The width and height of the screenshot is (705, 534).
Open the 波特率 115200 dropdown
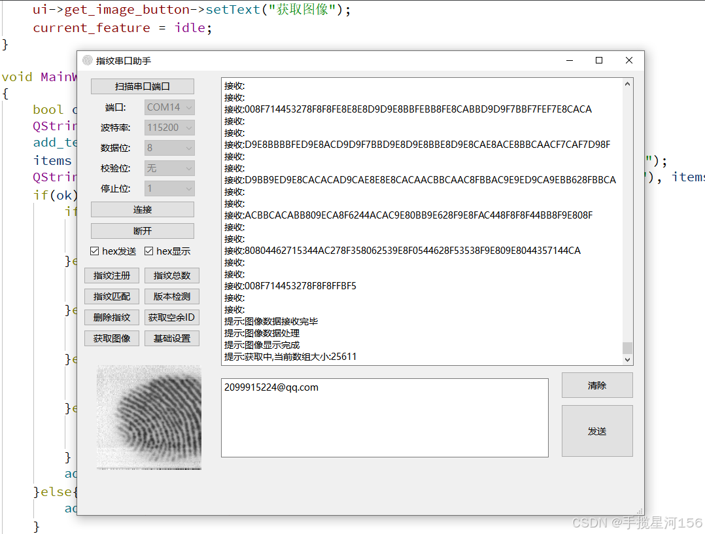tap(169, 128)
